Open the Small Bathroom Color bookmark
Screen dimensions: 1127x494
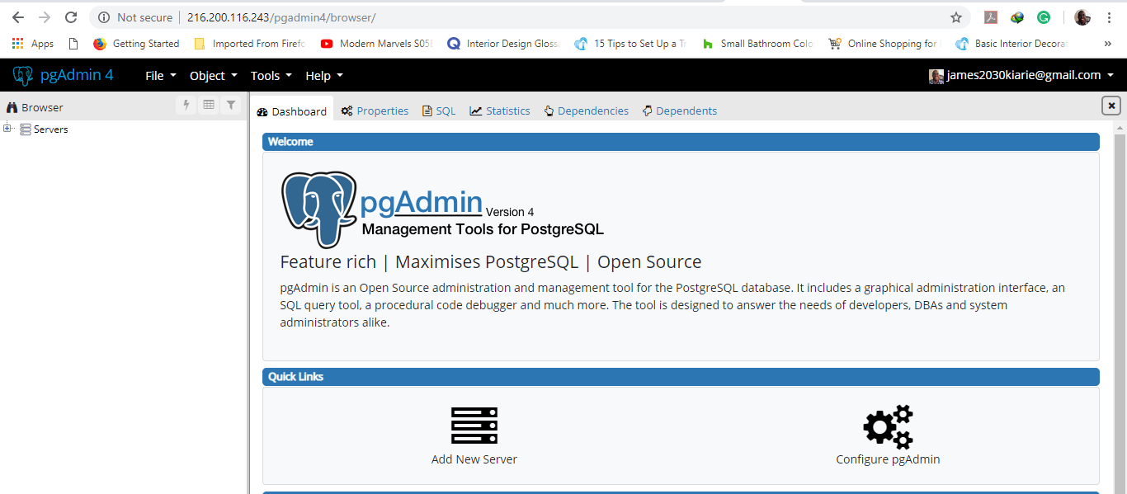[x=758, y=44]
